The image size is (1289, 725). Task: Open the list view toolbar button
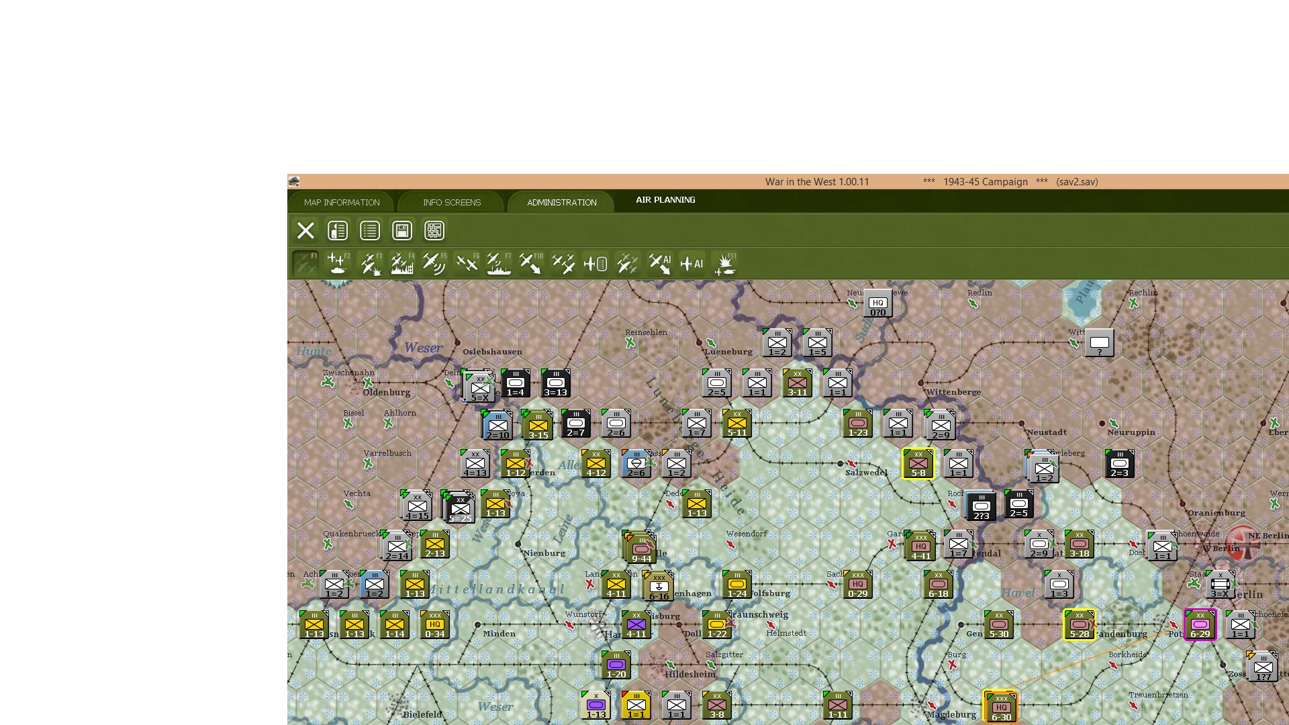pyautogui.click(x=370, y=231)
